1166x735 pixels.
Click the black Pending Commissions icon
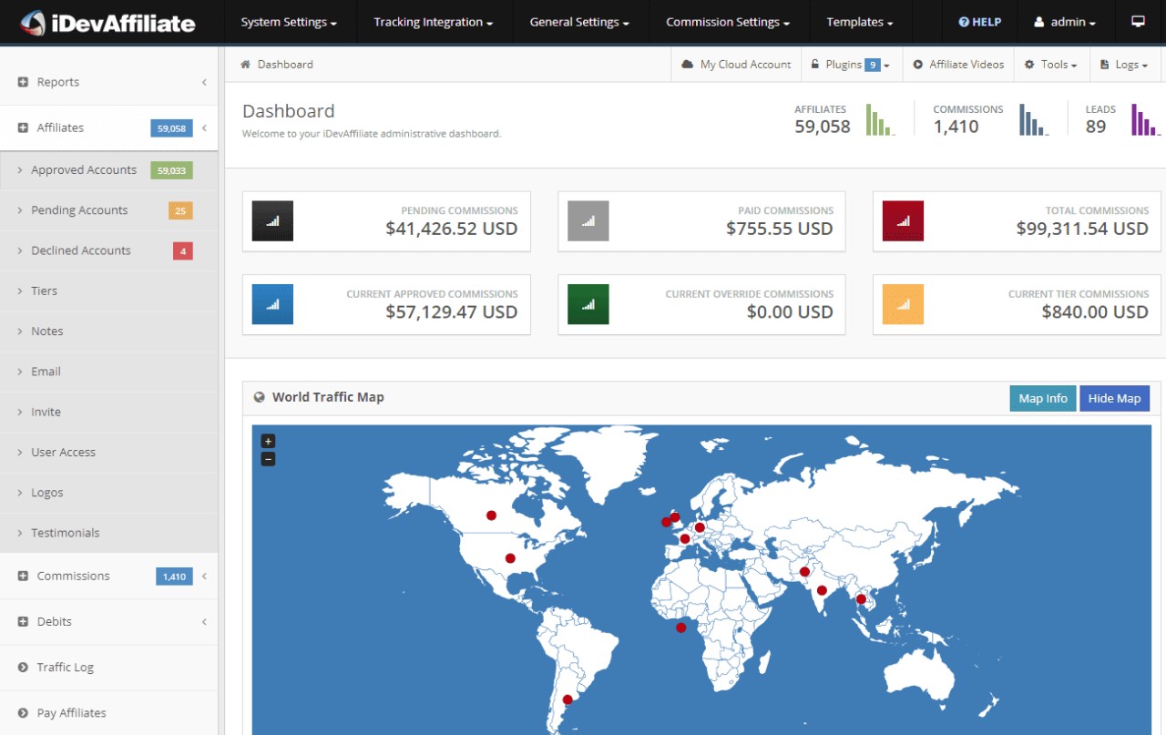tap(272, 220)
